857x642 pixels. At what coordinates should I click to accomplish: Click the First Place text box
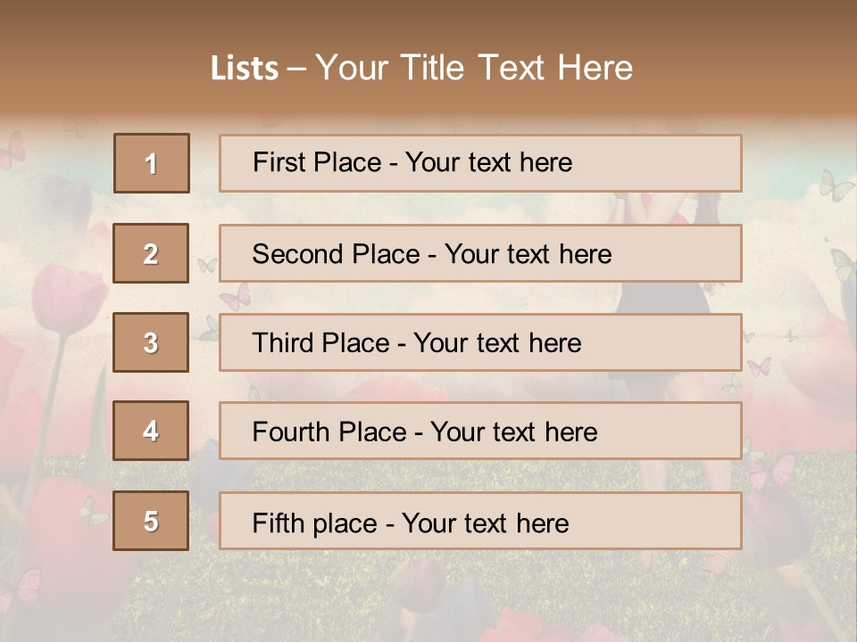tap(480, 163)
